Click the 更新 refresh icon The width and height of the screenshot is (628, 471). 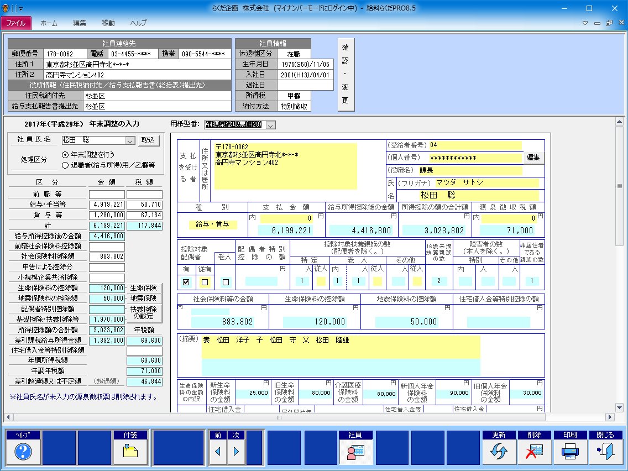(x=499, y=451)
